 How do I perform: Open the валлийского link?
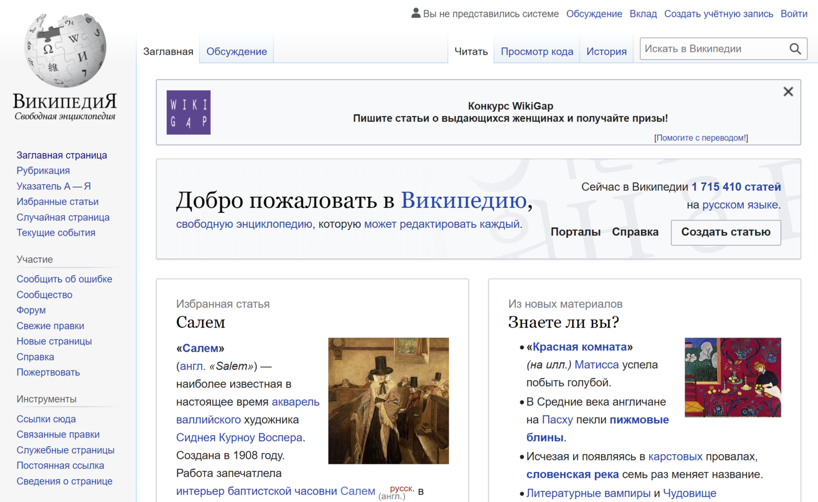(x=208, y=420)
